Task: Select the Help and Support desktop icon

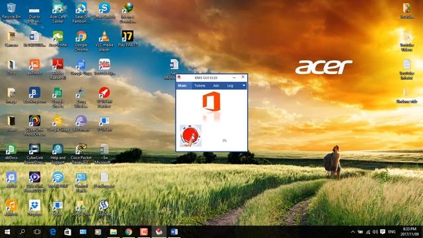Action: click(x=58, y=153)
